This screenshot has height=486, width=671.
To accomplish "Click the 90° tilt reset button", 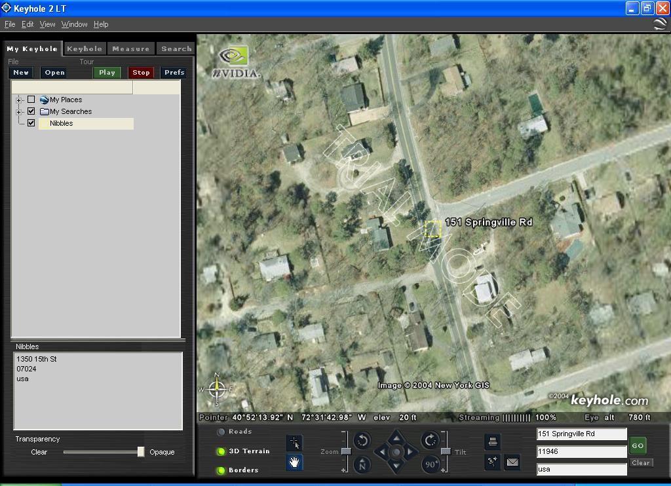I will pyautogui.click(x=431, y=464).
